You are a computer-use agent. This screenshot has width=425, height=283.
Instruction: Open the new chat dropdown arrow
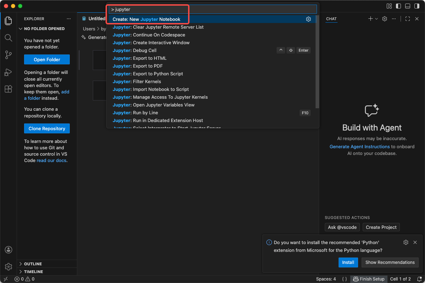coord(376,19)
